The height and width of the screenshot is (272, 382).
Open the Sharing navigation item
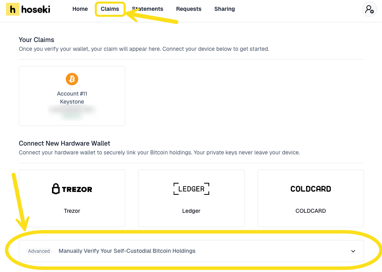pos(224,9)
